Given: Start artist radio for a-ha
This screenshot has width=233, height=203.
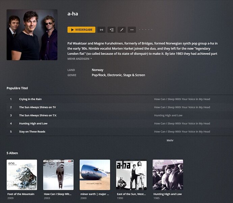Looking at the screenshot, I should pyautogui.click(x=101, y=30).
